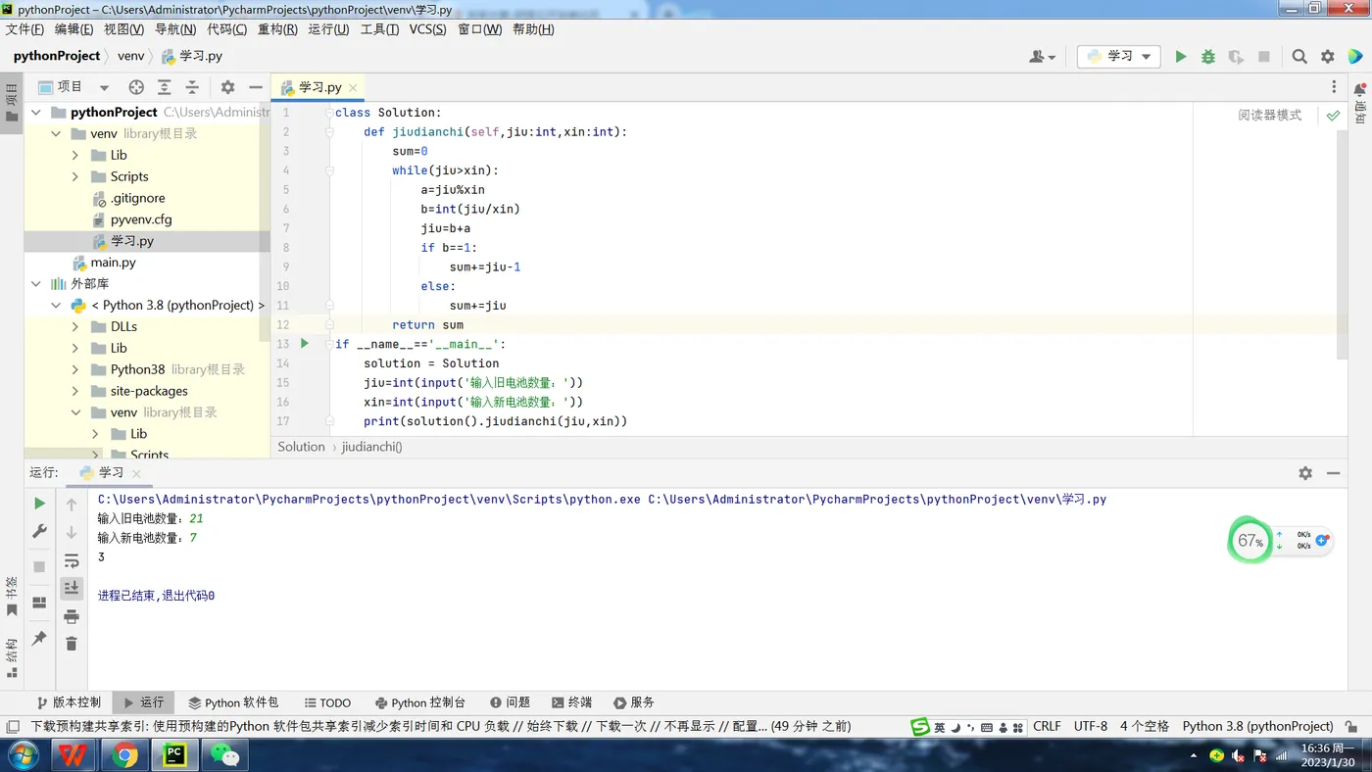Hide the Run panel minus icon
Screen dimensions: 1372x772
pos(1333,473)
